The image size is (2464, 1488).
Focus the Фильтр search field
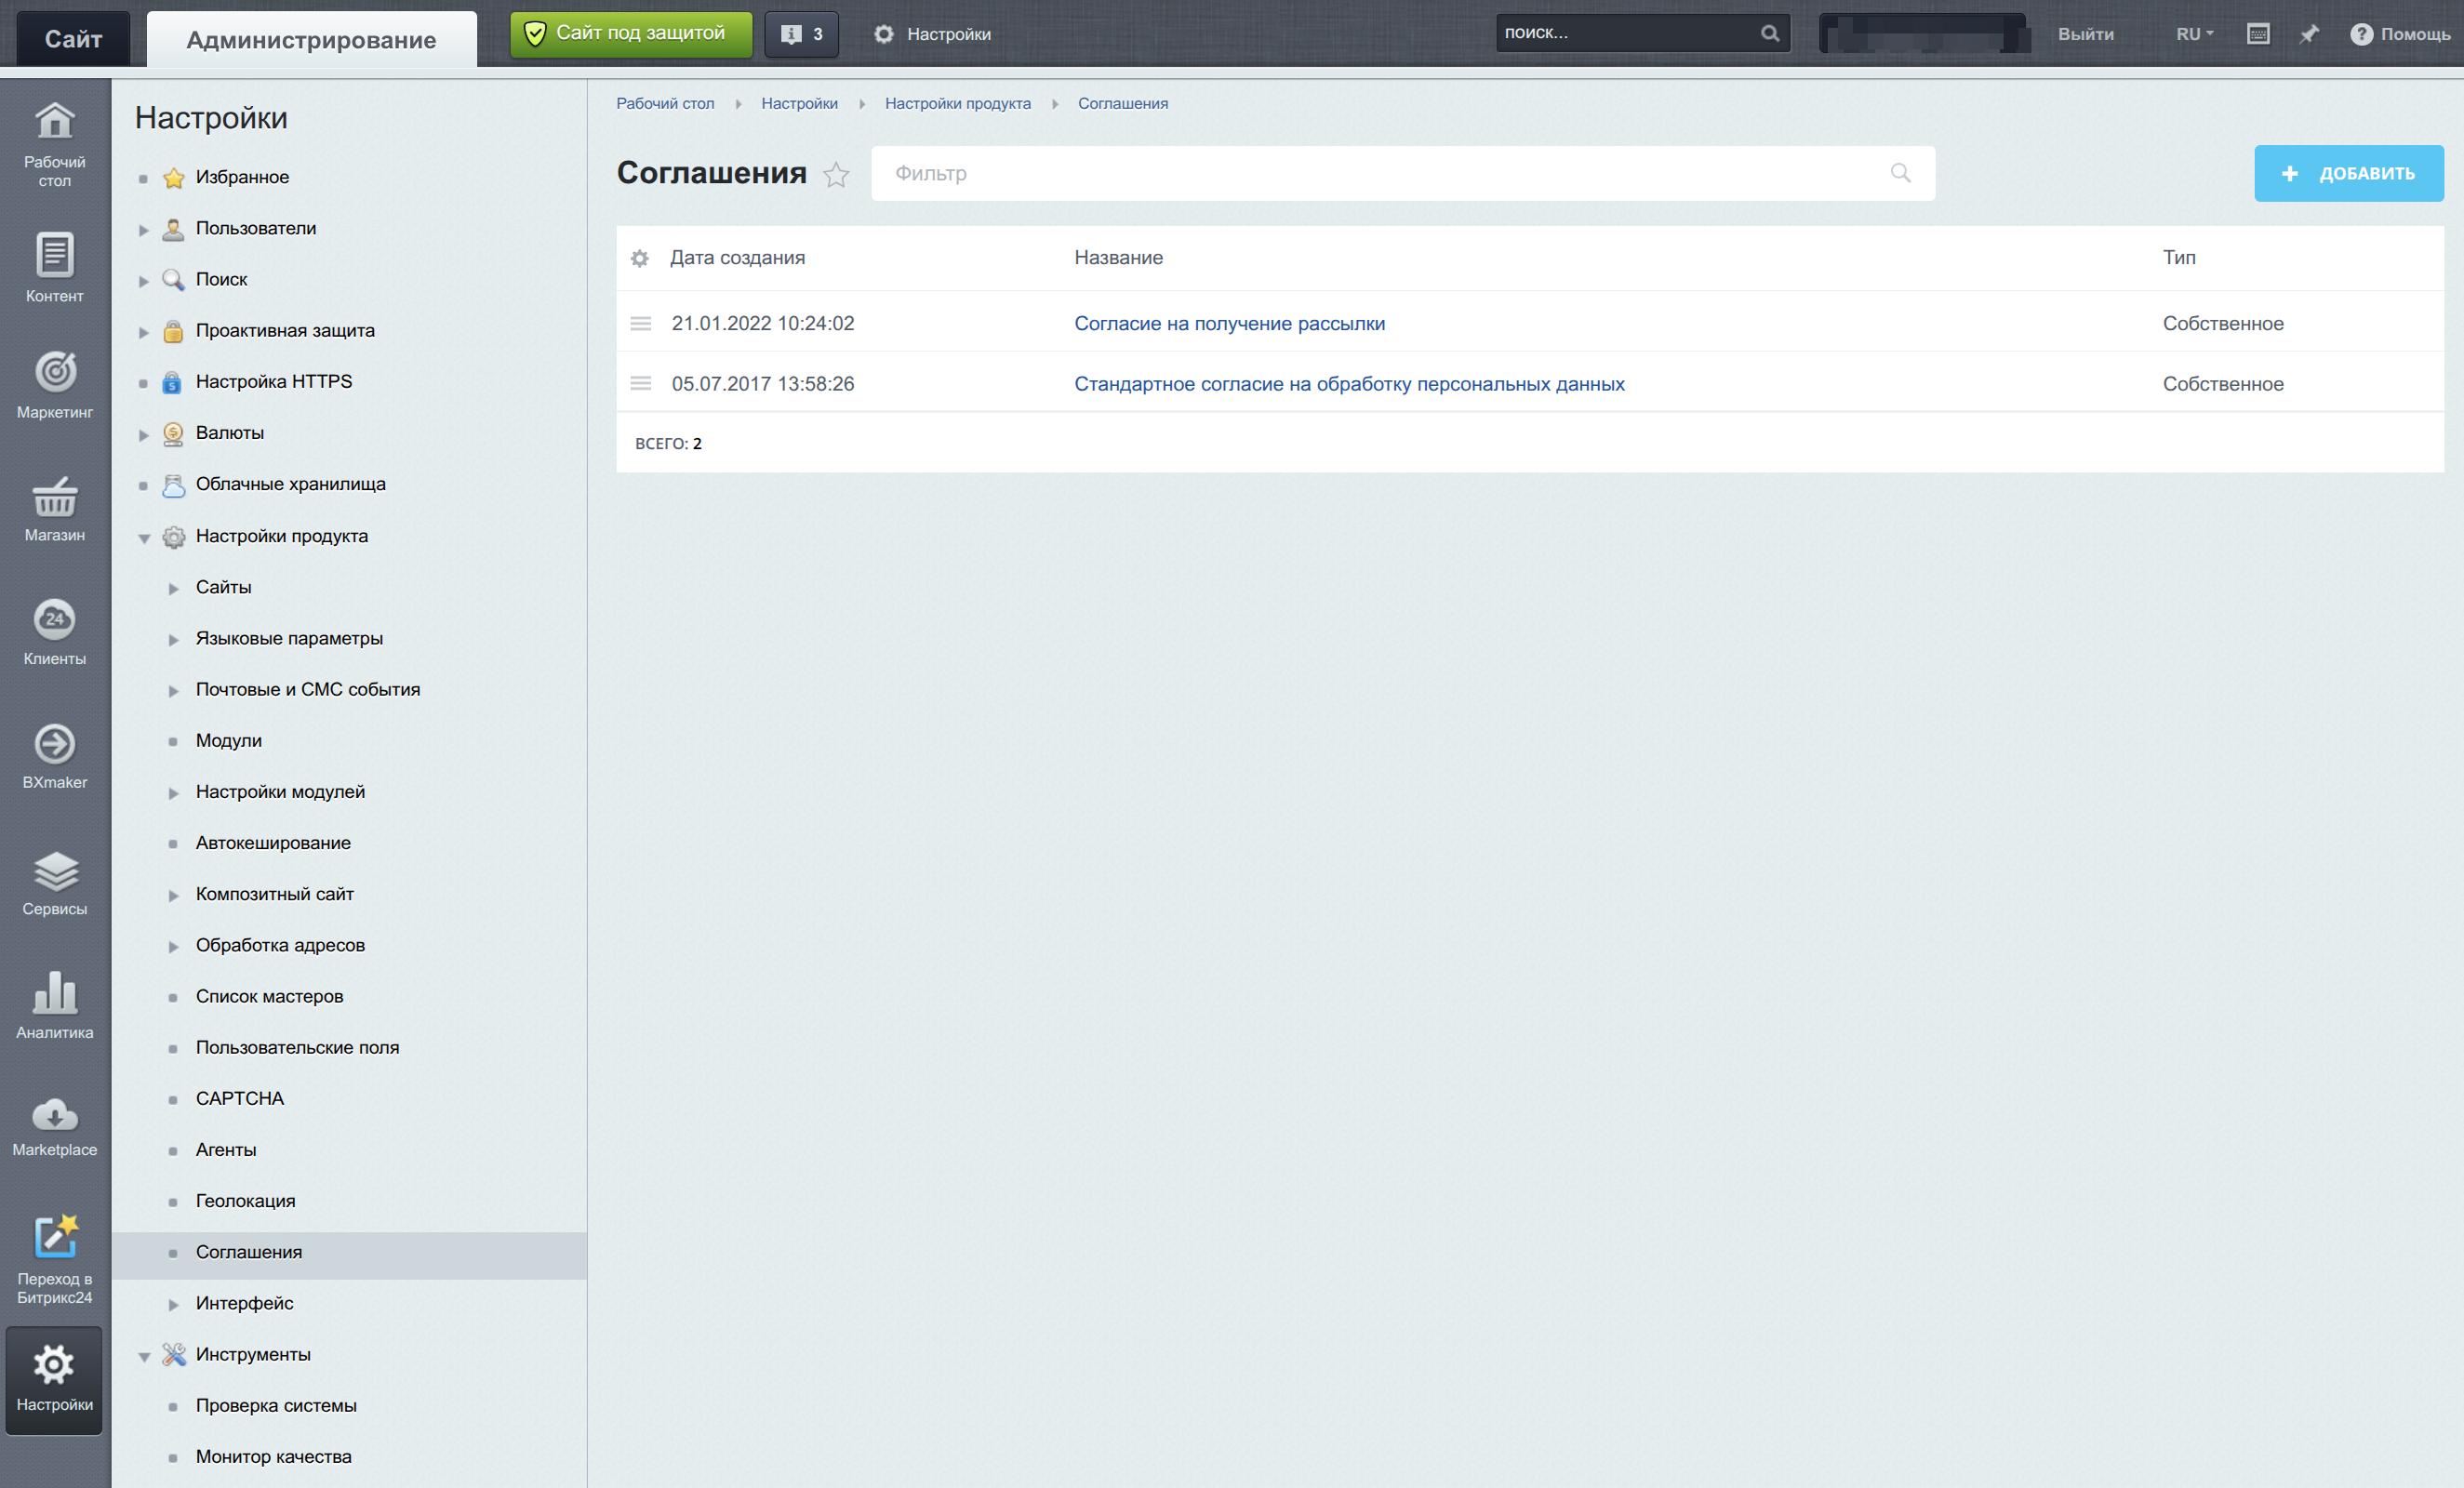[1380, 173]
